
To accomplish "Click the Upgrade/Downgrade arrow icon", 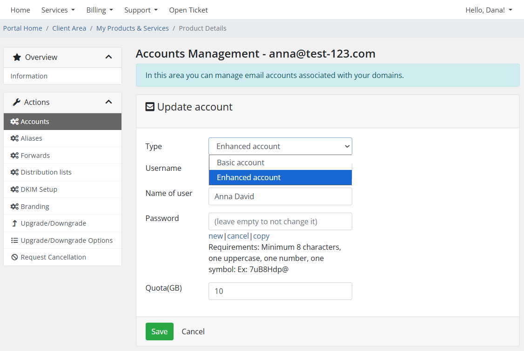I will click(14, 223).
